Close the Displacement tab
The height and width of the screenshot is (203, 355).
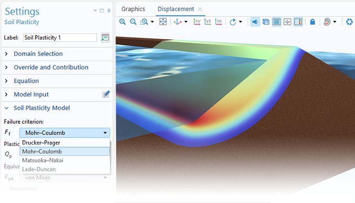pos(200,9)
